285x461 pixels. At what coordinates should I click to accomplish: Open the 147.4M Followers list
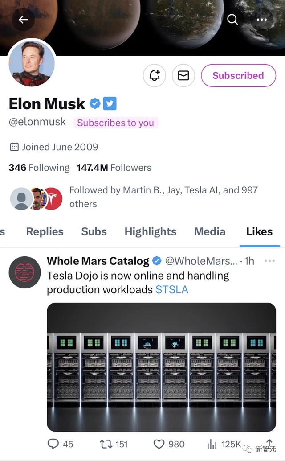[114, 168]
